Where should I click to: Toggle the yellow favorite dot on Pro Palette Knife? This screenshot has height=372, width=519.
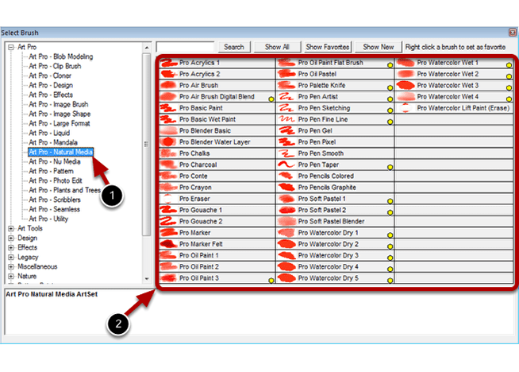(x=390, y=88)
